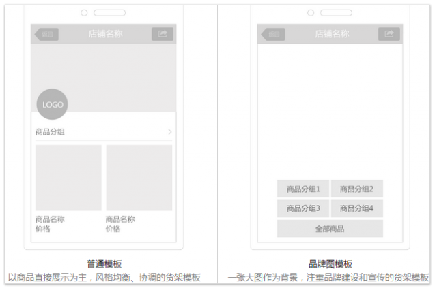The image size is (437, 288).
Task: Click the back arrow in the brand template
Action: tap(273, 34)
